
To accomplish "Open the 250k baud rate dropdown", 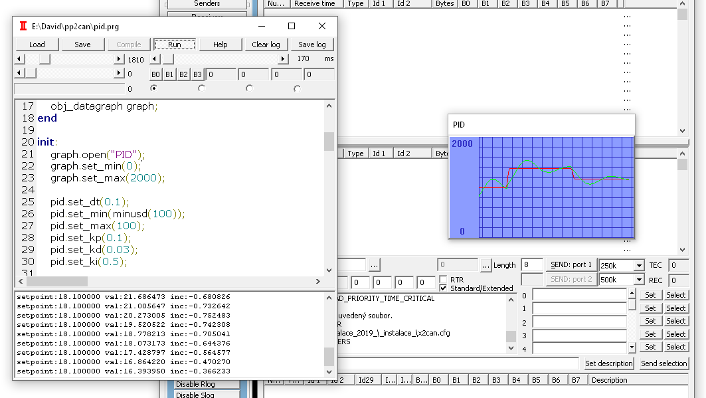I will 639,266.
